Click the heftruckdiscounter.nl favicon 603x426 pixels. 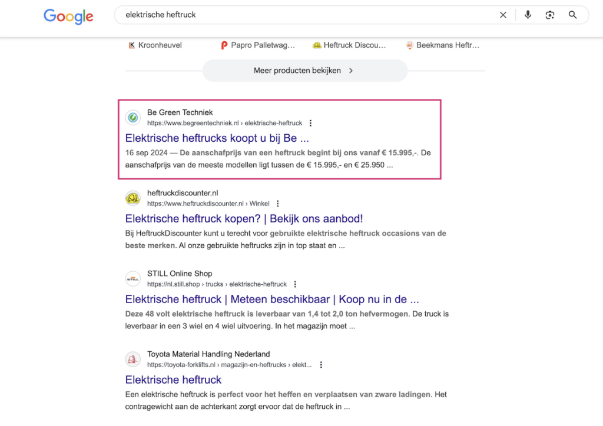coord(133,198)
